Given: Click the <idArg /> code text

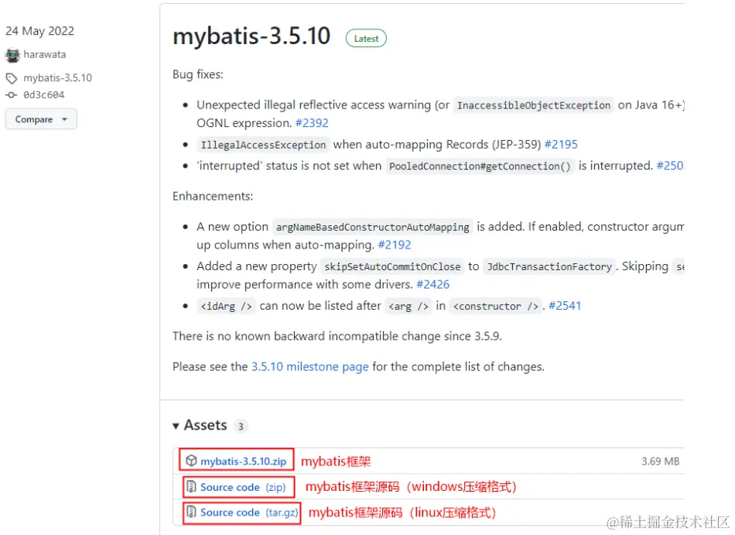Looking at the screenshot, I should pos(227,306).
